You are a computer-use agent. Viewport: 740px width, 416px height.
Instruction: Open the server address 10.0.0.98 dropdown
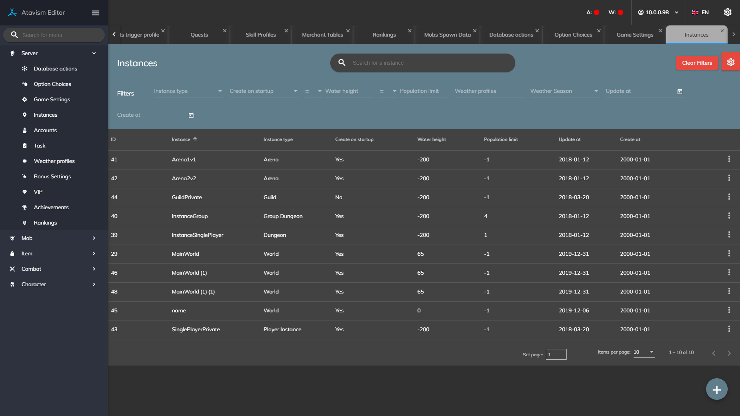click(658, 12)
